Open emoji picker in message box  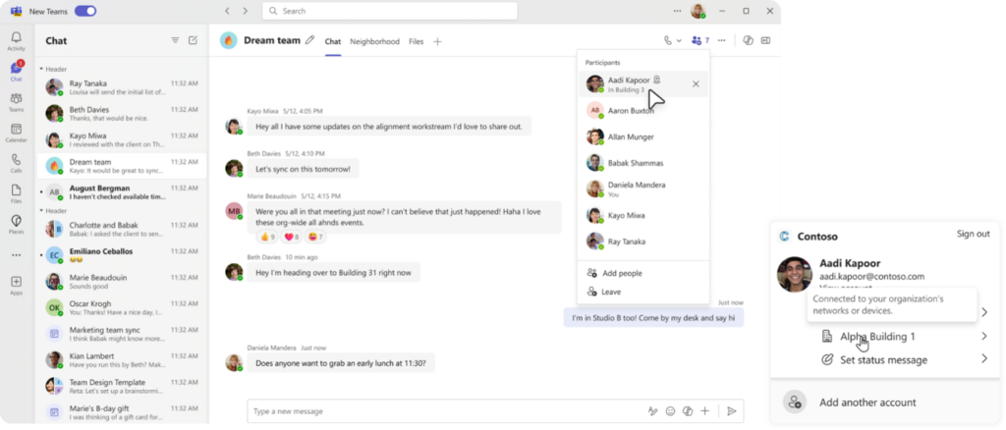(670, 411)
